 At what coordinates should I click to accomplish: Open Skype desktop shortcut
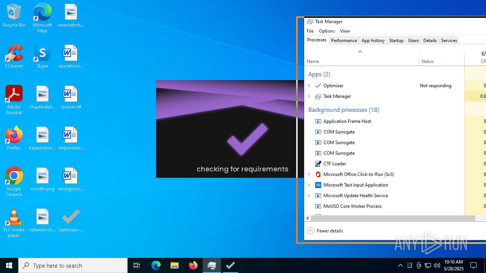tap(42, 57)
